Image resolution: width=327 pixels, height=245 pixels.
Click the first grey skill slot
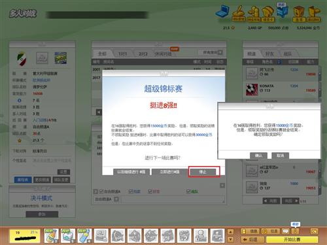[x=101, y=236]
